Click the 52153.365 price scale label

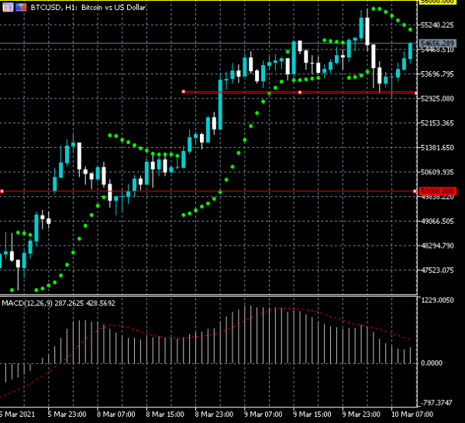437,123
